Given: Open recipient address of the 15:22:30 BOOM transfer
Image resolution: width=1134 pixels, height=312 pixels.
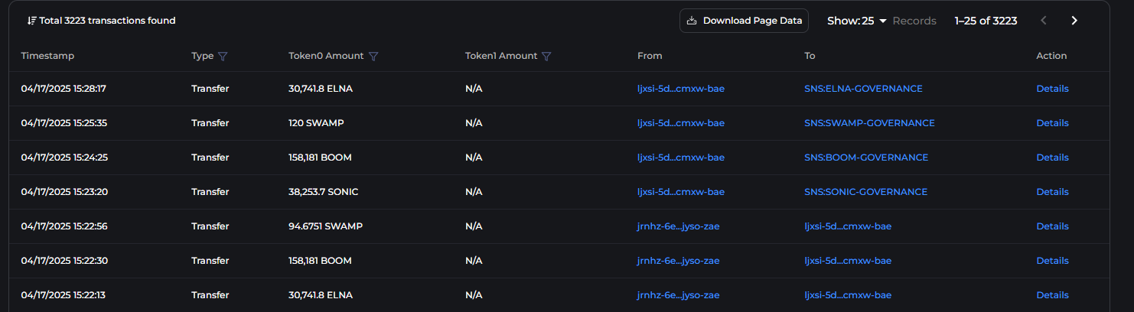Looking at the screenshot, I should pos(848,261).
